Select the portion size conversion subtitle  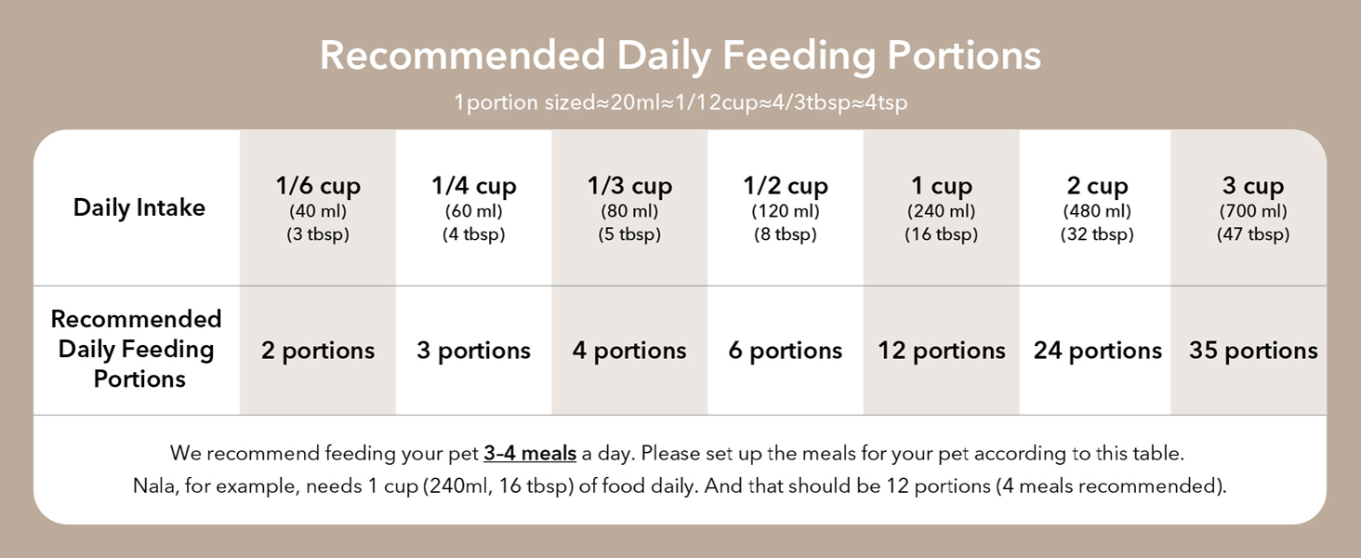[680, 102]
